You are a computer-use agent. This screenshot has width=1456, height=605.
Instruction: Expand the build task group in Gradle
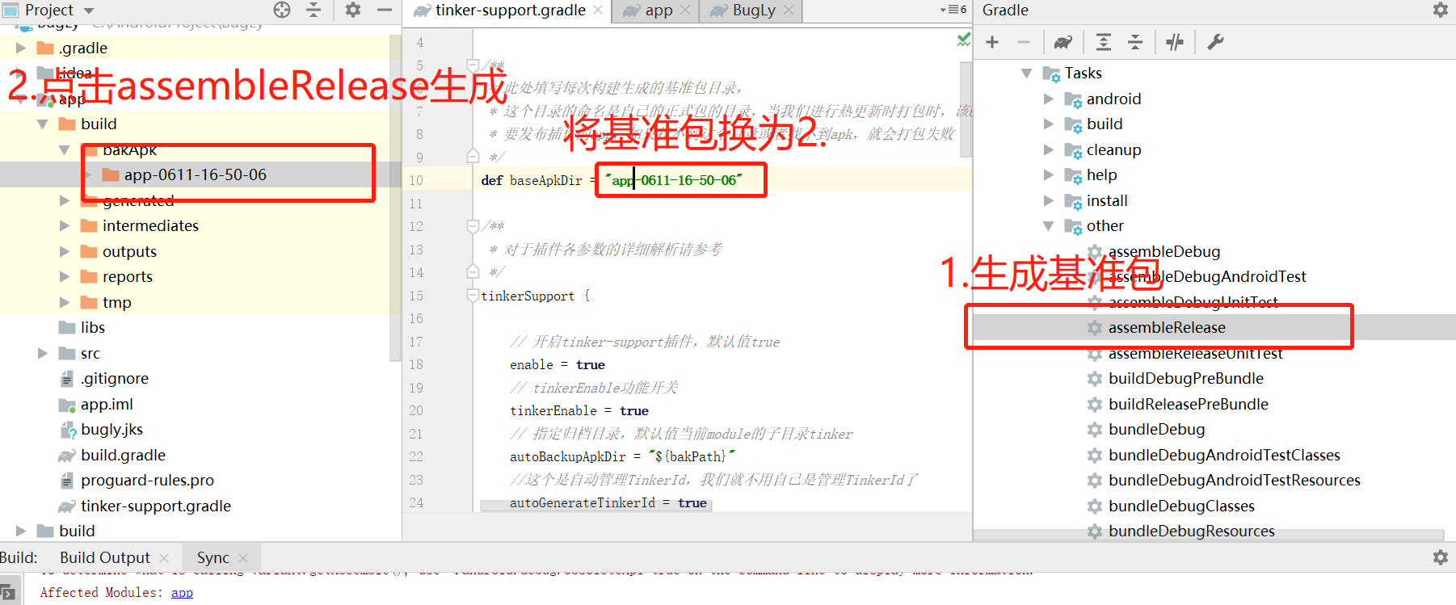click(1049, 124)
